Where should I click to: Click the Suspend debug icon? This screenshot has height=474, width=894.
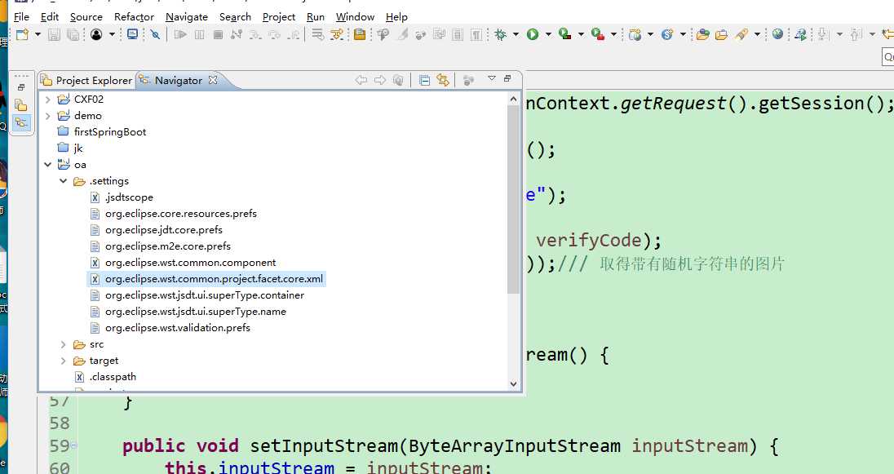(x=199, y=35)
